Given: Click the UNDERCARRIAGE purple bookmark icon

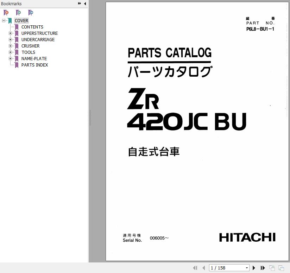Looking at the screenshot, I should click(x=17, y=40).
